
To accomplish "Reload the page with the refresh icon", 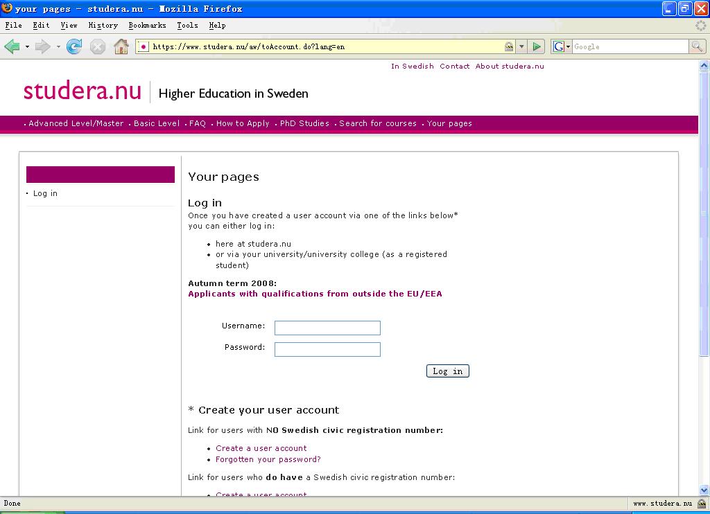I will pos(74,46).
